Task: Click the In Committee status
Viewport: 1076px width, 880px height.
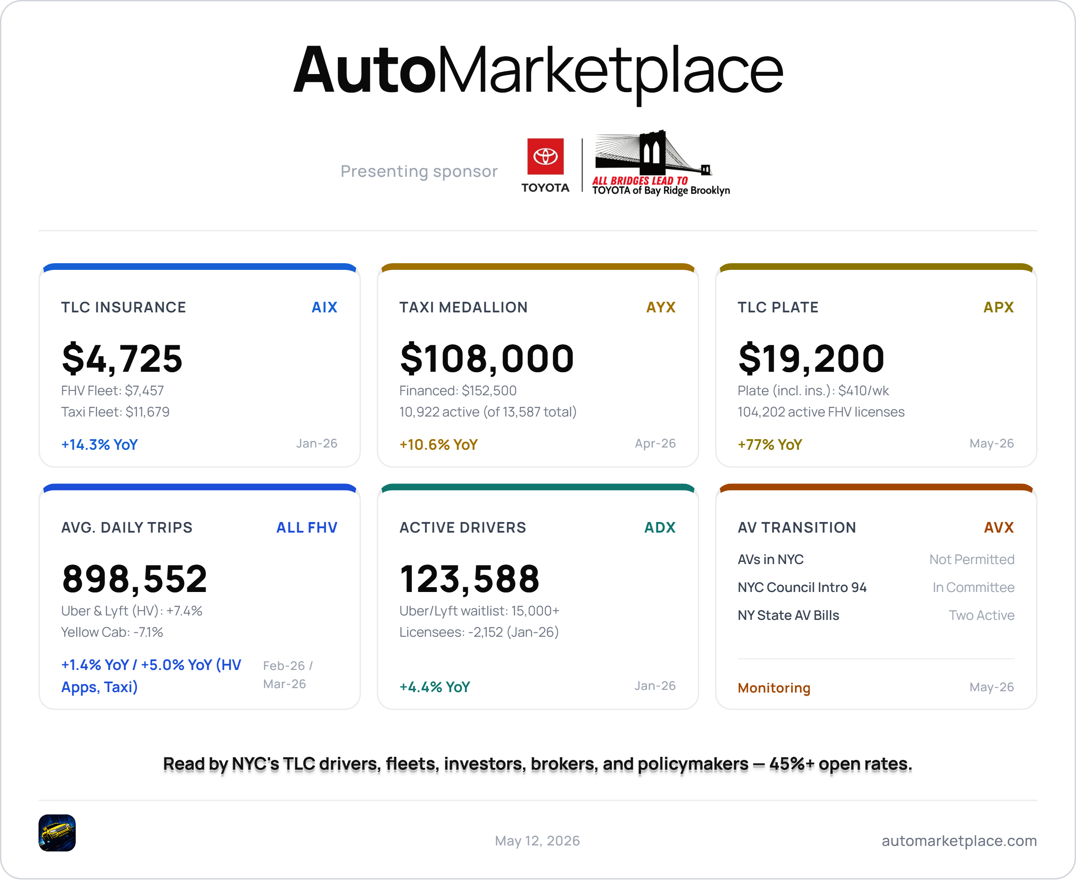Action: 973,587
